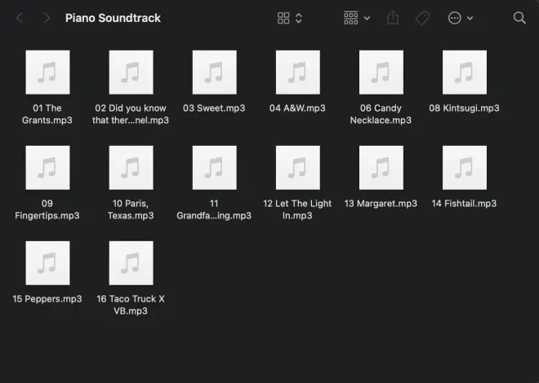Select the 01 The Grants.mp3 file icon
539x383 pixels.
tap(47, 73)
